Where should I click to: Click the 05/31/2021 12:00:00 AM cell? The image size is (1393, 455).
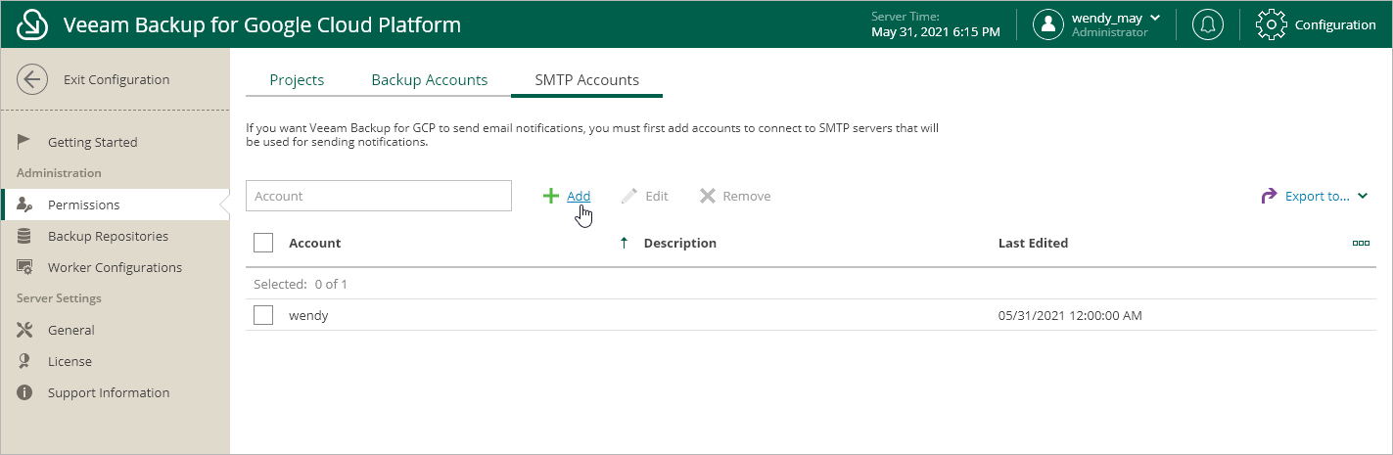coord(1070,315)
